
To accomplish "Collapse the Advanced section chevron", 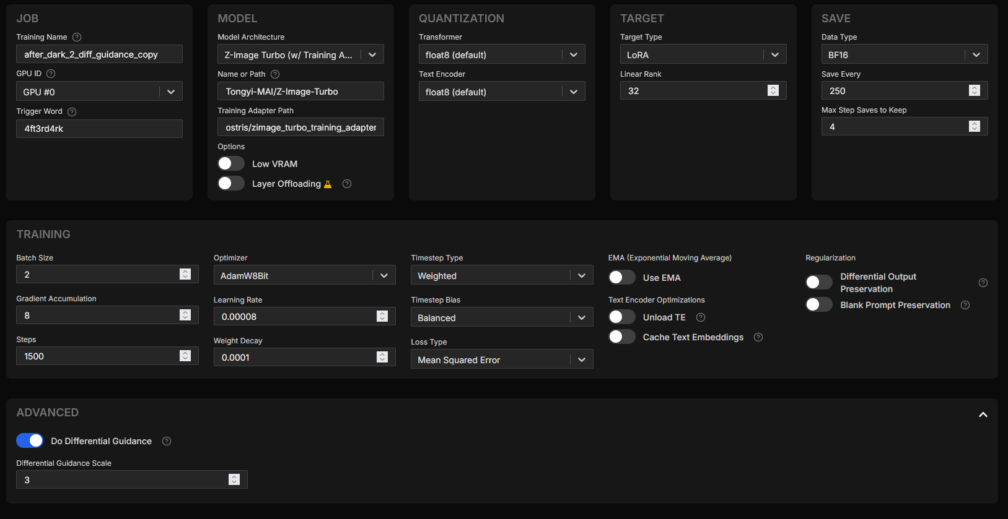I will (x=983, y=414).
